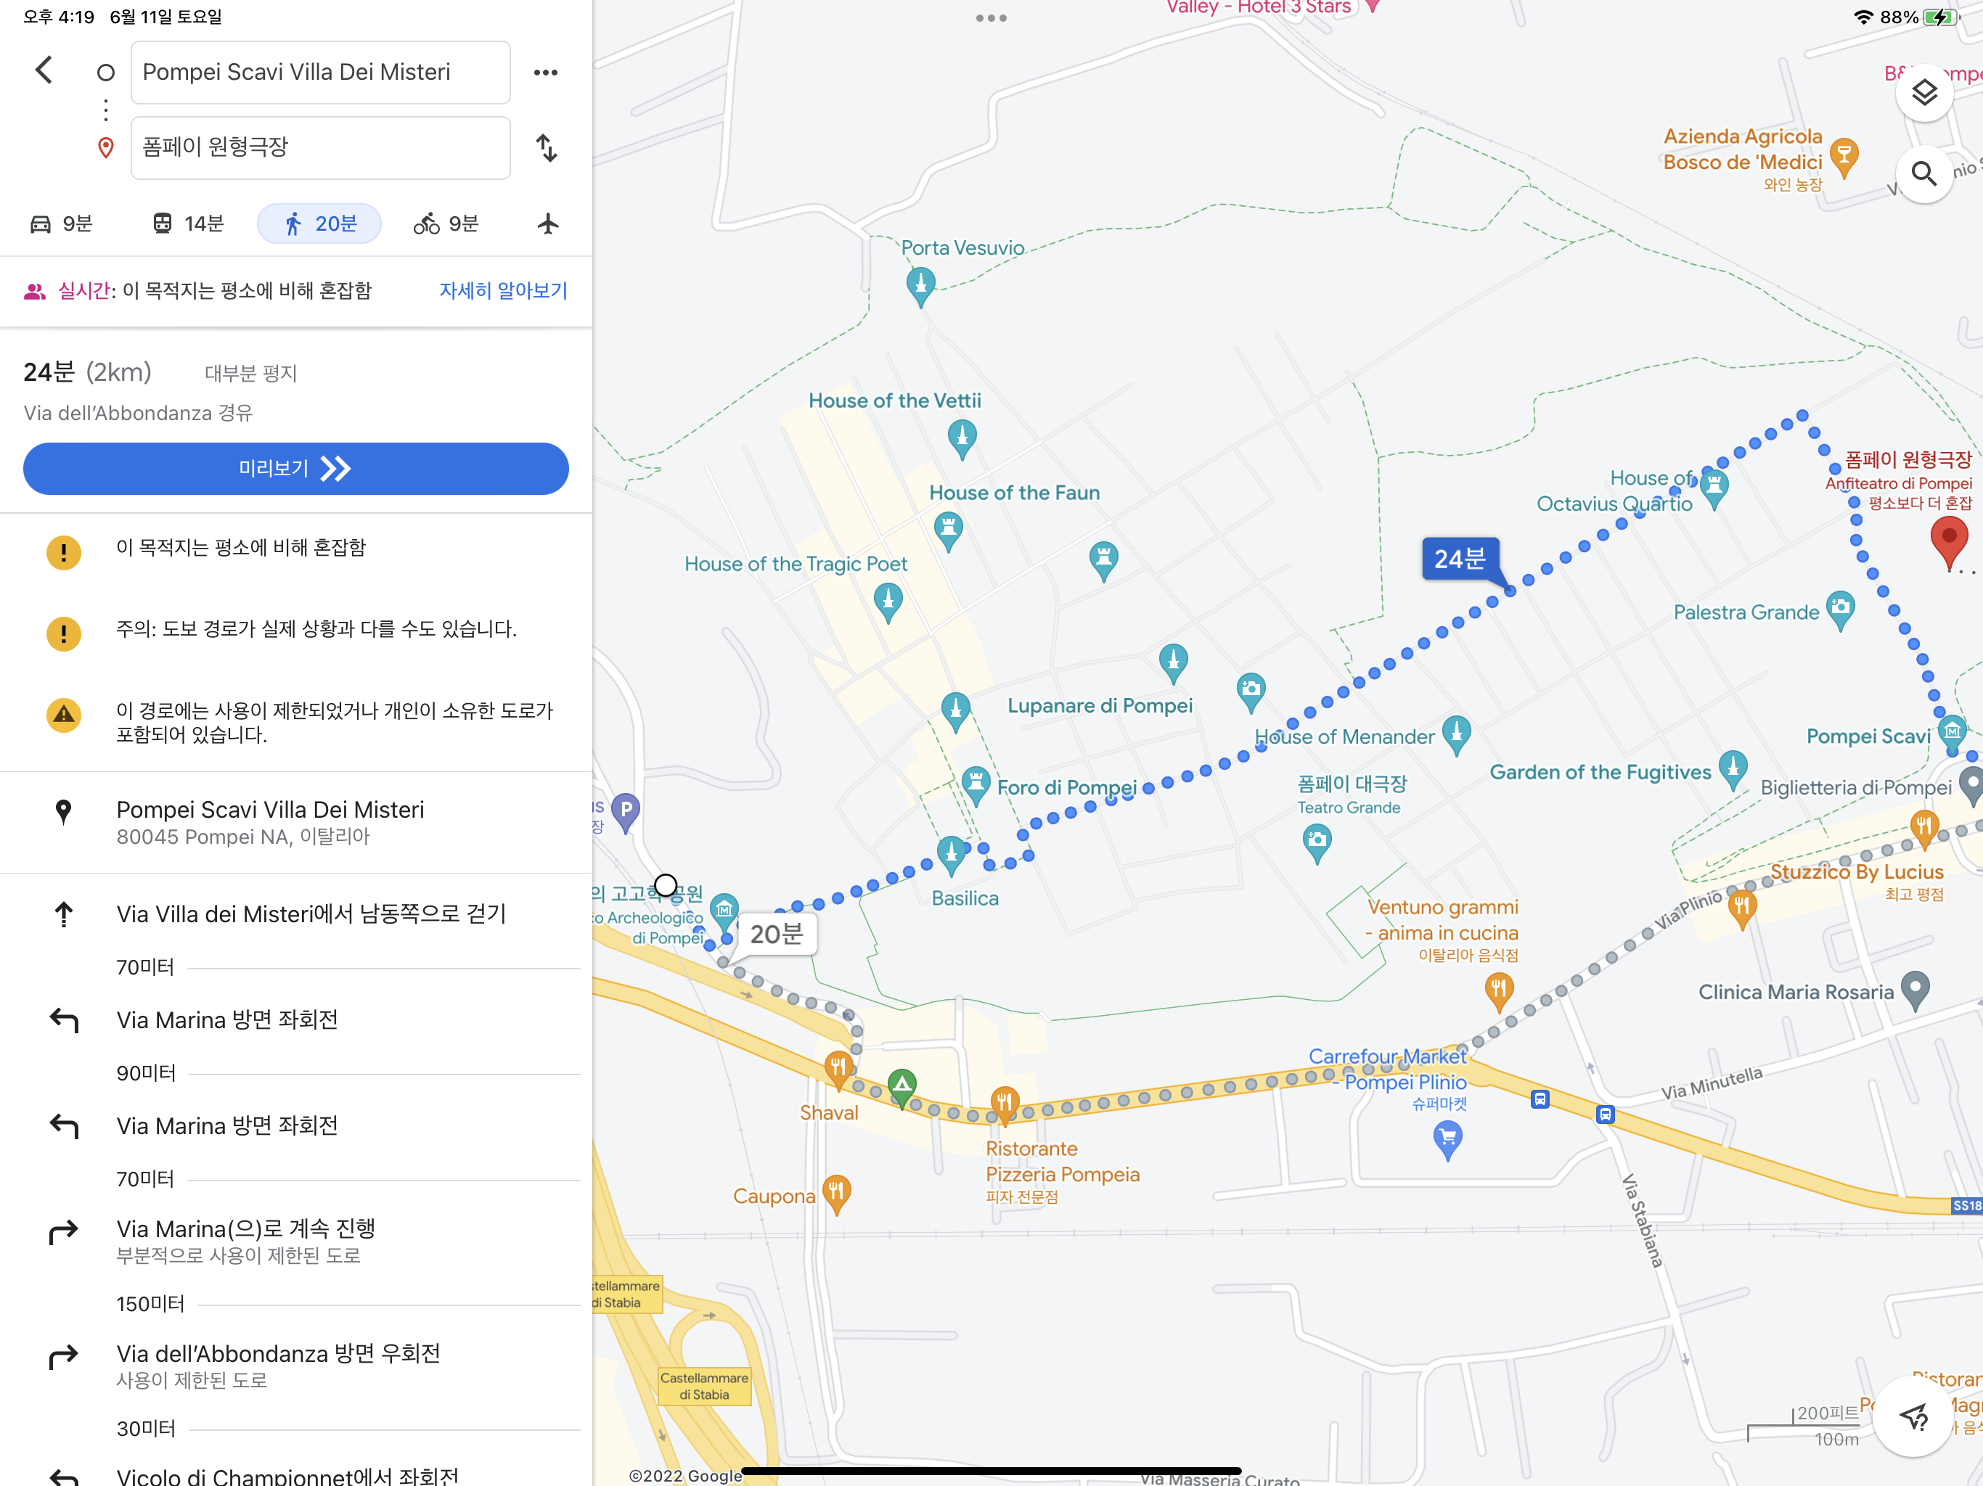Select the transit mode 14분 tab

[187, 223]
